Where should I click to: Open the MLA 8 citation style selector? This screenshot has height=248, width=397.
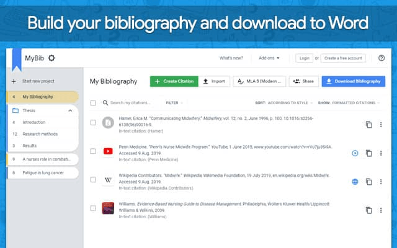tap(259, 81)
